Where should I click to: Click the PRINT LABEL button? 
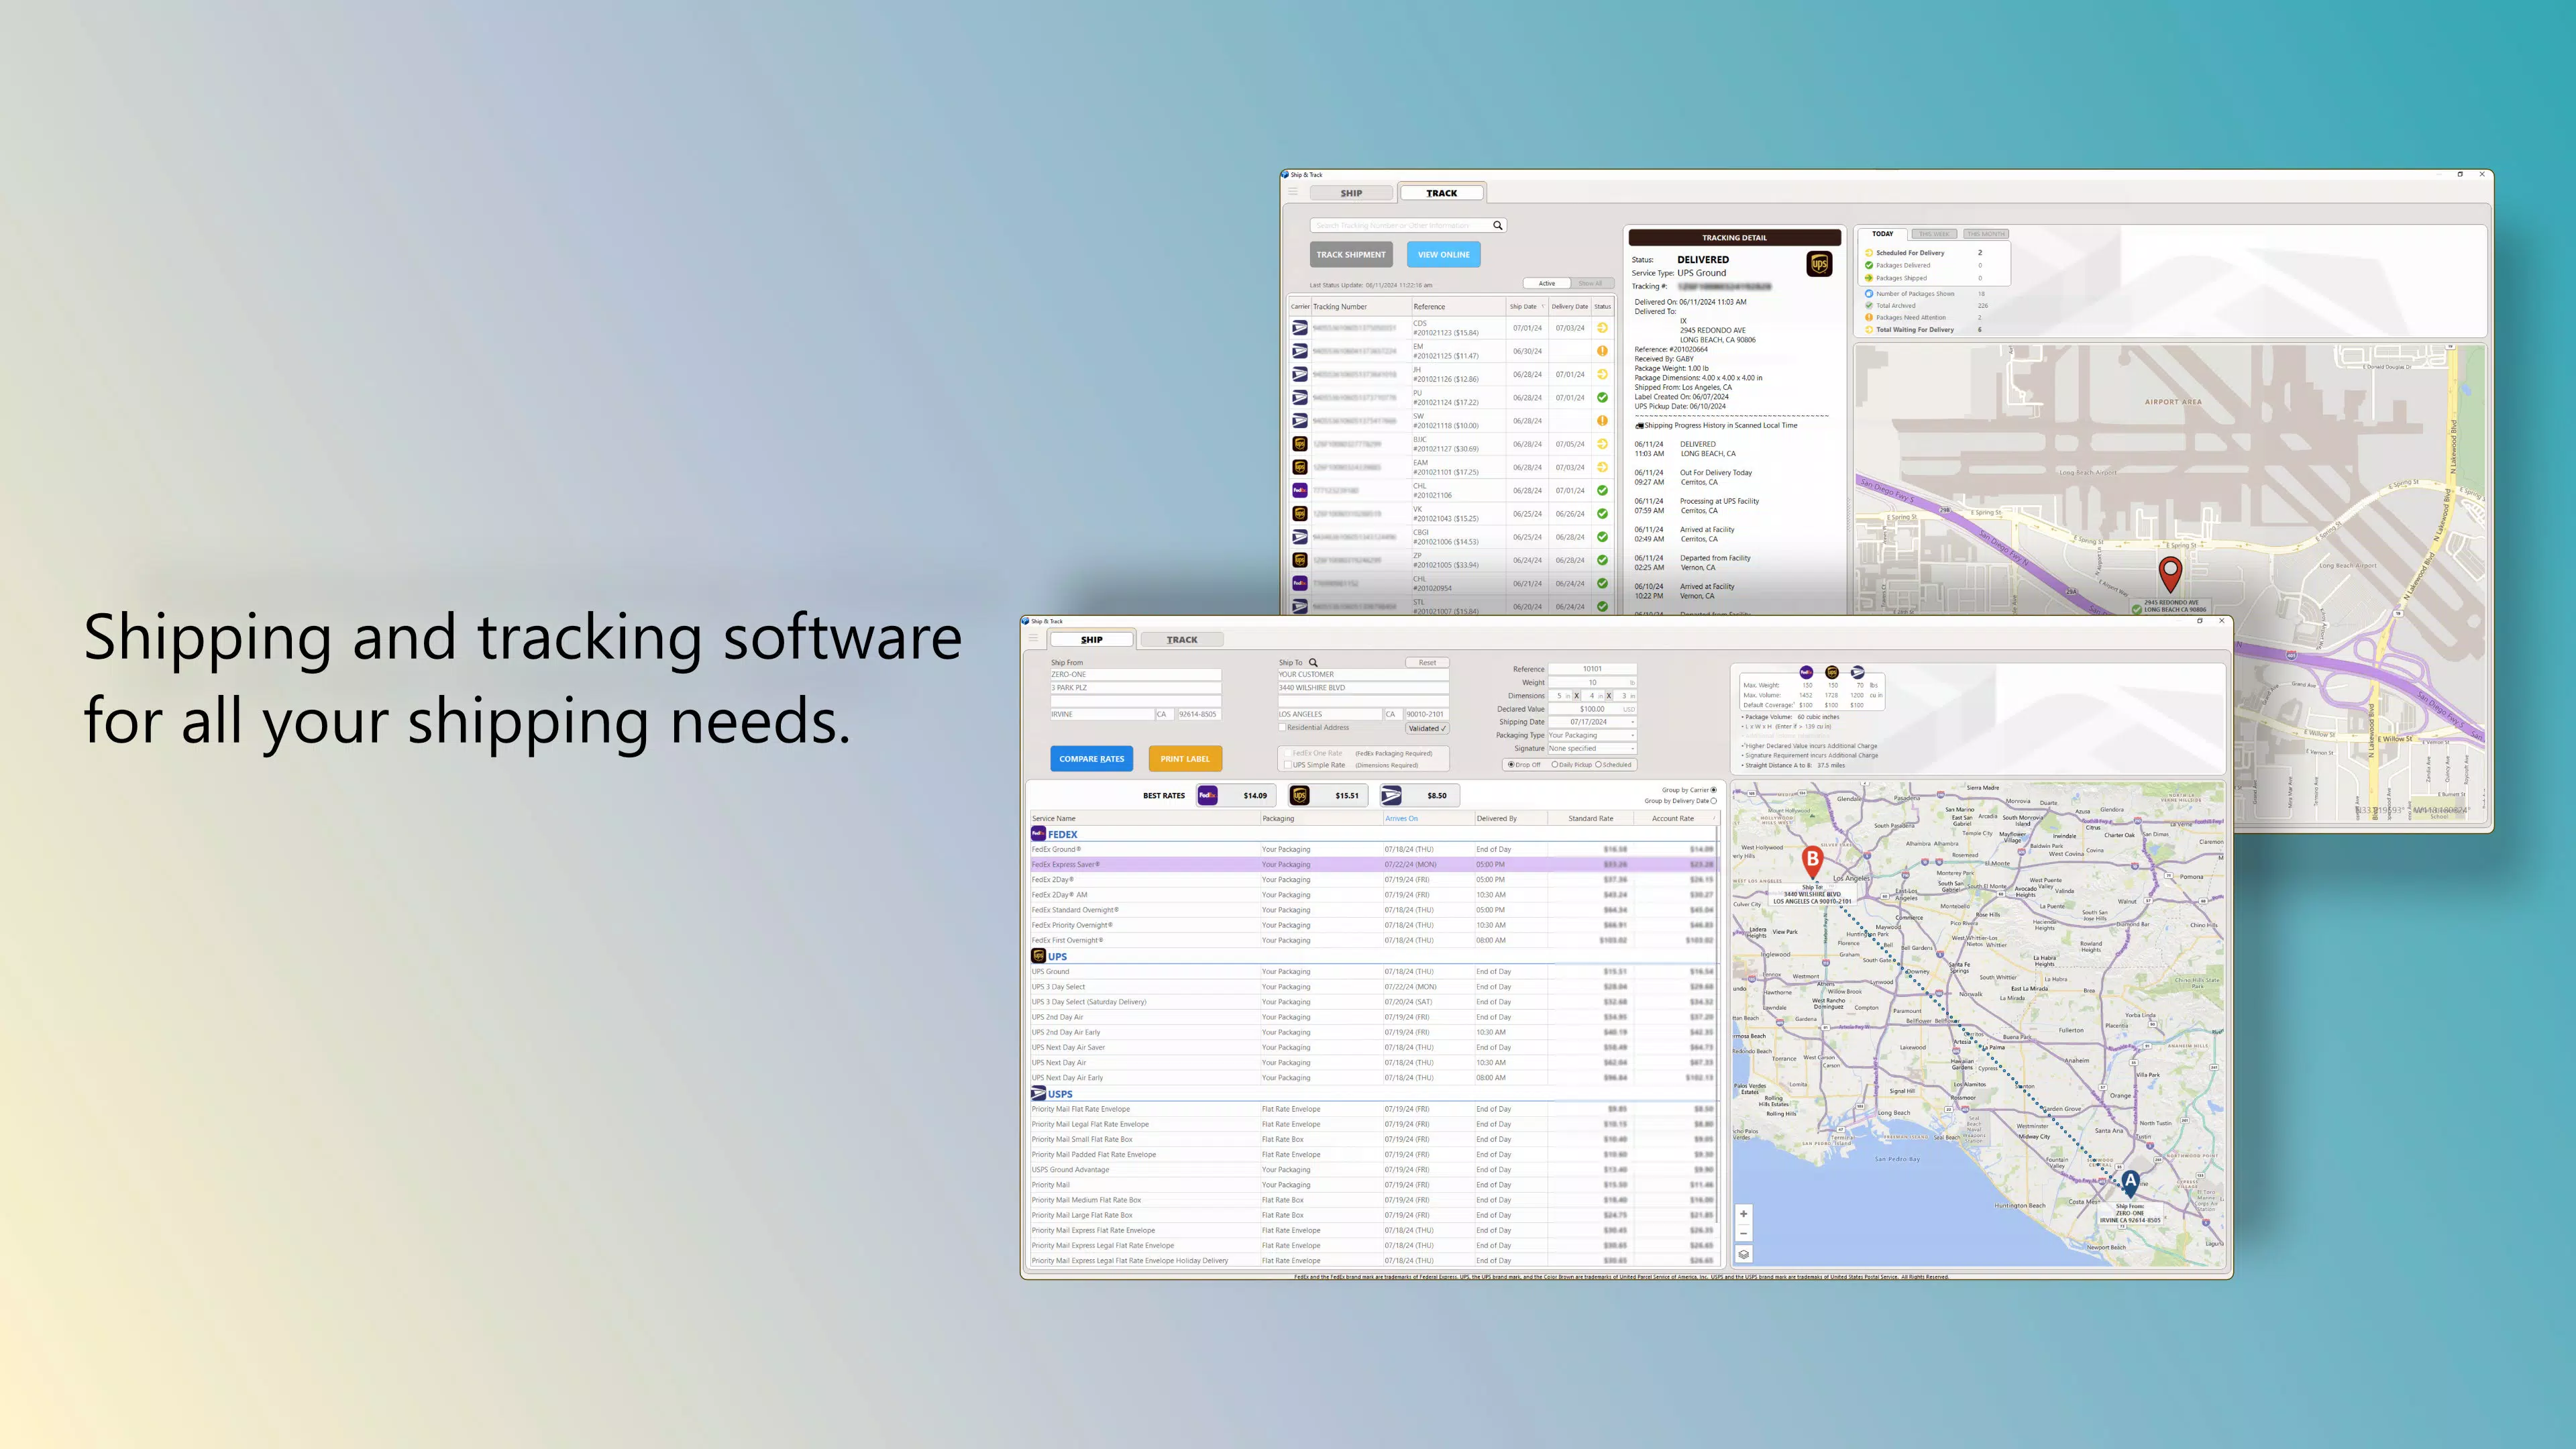(x=1185, y=759)
